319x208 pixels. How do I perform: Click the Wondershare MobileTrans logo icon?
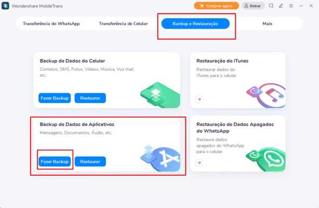click(5, 6)
